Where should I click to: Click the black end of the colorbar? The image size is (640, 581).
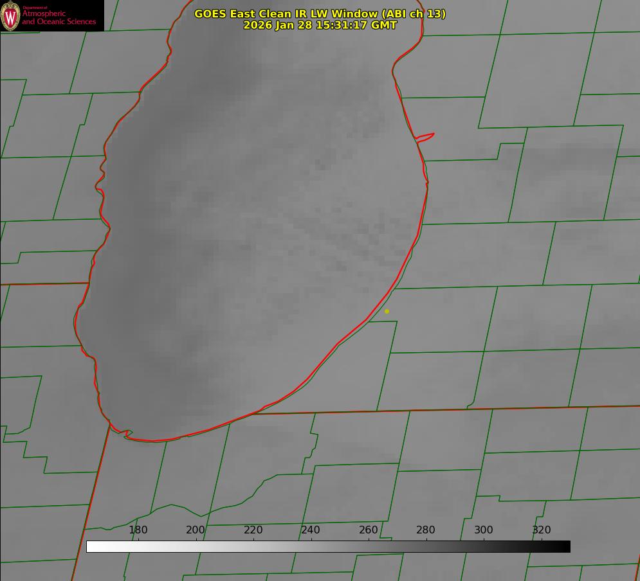click(565, 546)
